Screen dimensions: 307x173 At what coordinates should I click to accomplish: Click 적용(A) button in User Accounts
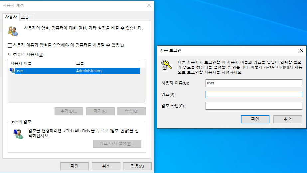point(137,166)
